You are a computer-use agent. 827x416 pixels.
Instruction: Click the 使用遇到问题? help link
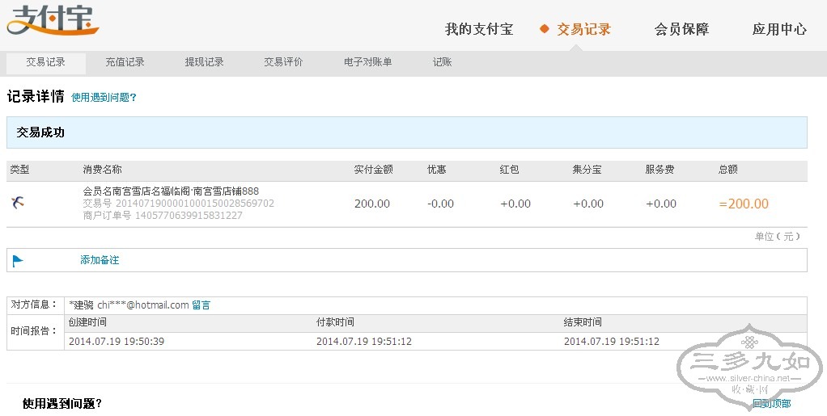[104, 98]
